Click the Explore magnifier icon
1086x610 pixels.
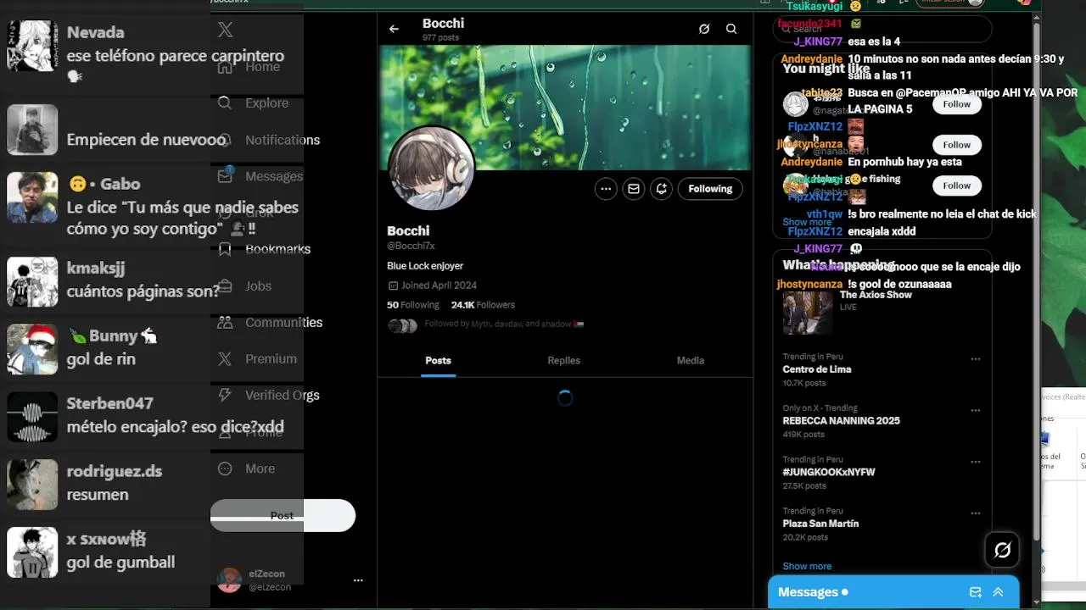[x=225, y=103]
